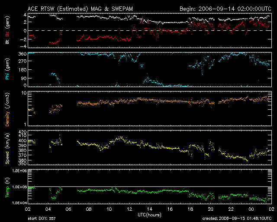Click the 360 tick label on Phi axis

(x=23, y=54)
